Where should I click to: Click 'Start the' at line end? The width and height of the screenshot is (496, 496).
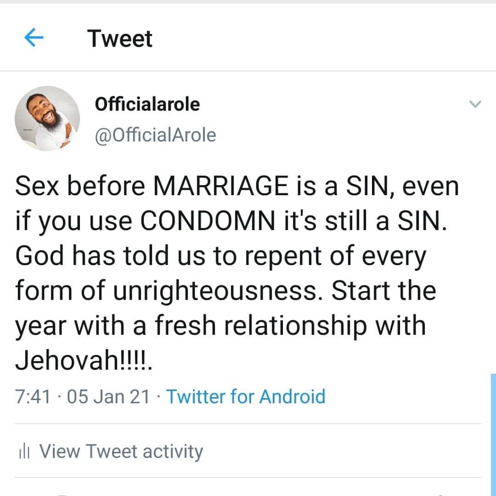pos(384,291)
